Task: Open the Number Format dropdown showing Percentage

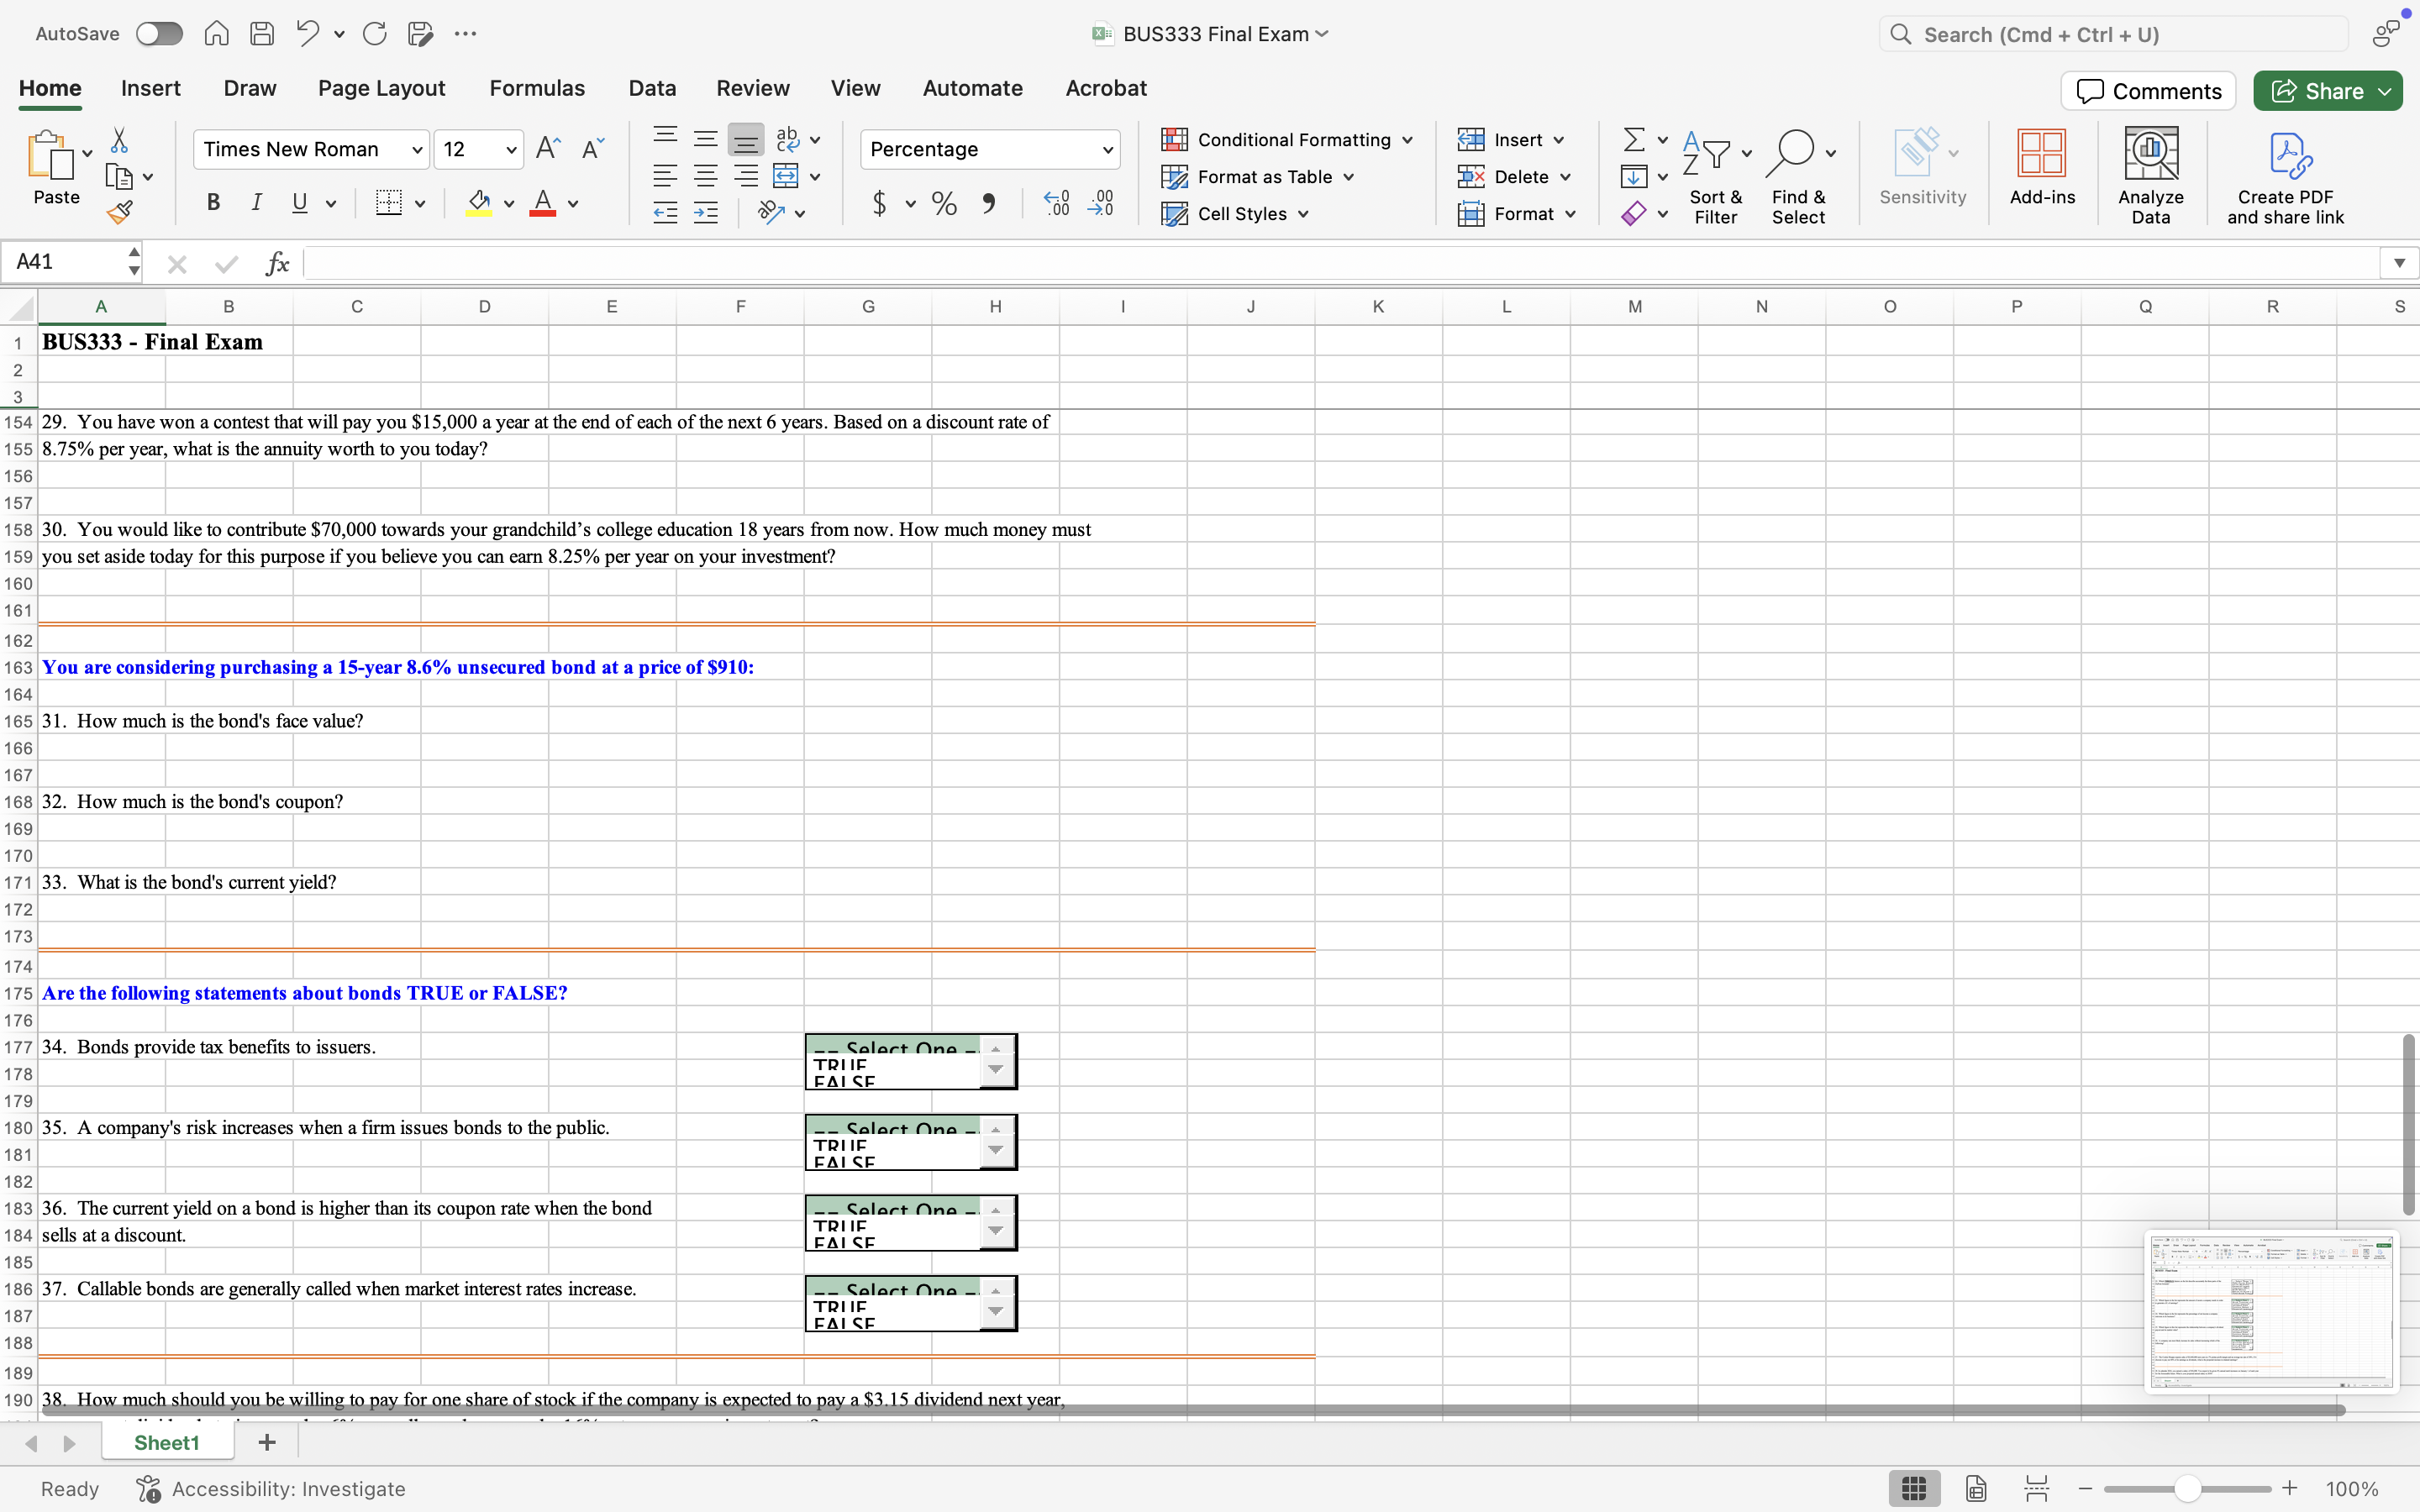Action: click(x=988, y=149)
